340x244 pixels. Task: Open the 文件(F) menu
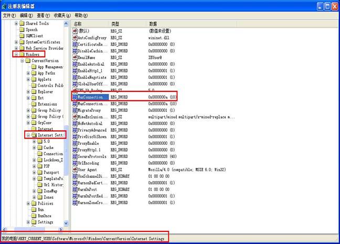[9, 16]
